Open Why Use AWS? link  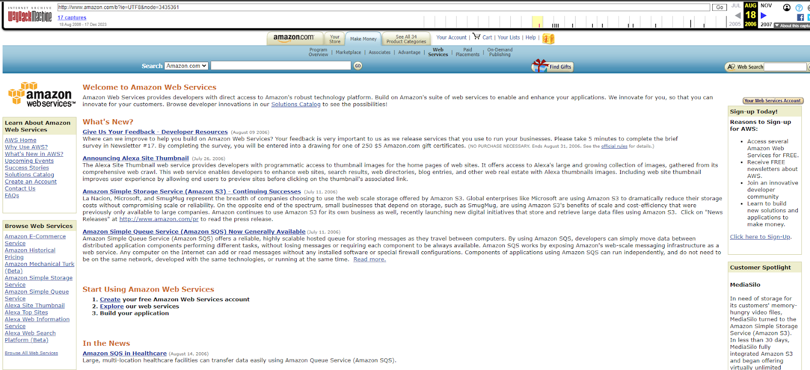pos(26,147)
